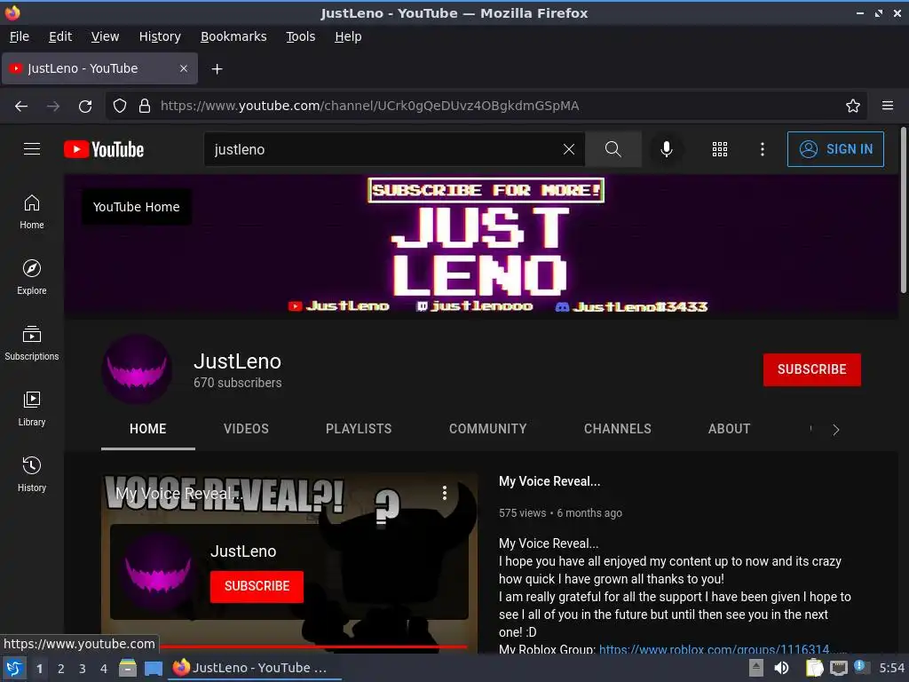The width and height of the screenshot is (909, 682).
Task: Subscribe to JustLeno channel header button
Action: (x=811, y=369)
